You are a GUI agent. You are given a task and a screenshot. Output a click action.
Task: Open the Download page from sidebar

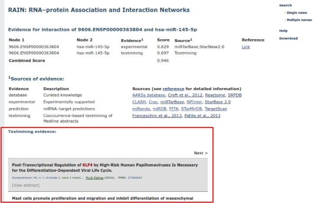(x=288, y=38)
